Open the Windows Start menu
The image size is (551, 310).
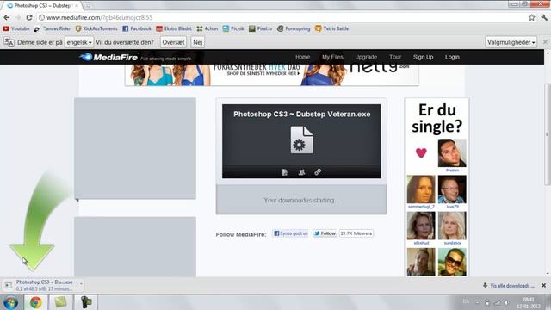click(x=10, y=302)
